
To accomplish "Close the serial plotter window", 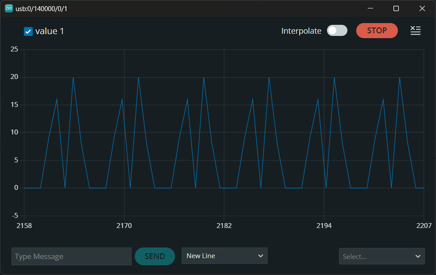I will [422, 8].
